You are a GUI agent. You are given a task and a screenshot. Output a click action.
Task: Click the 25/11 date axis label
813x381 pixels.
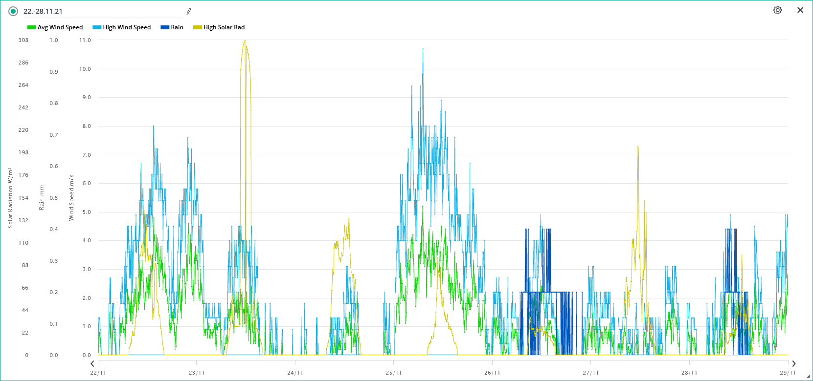coord(393,373)
